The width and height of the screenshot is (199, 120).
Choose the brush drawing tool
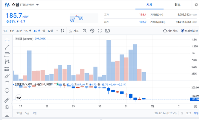tap(7, 76)
